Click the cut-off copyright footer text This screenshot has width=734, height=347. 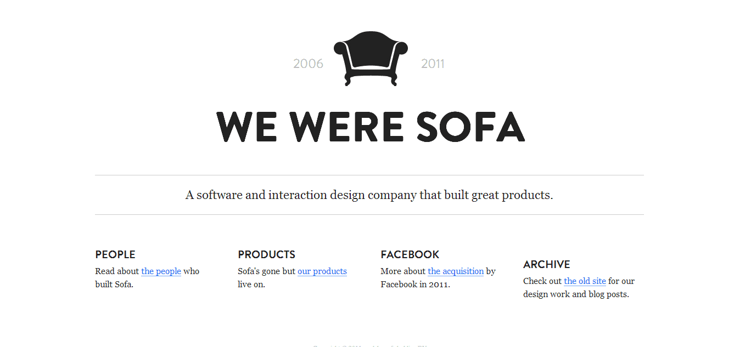370,345
